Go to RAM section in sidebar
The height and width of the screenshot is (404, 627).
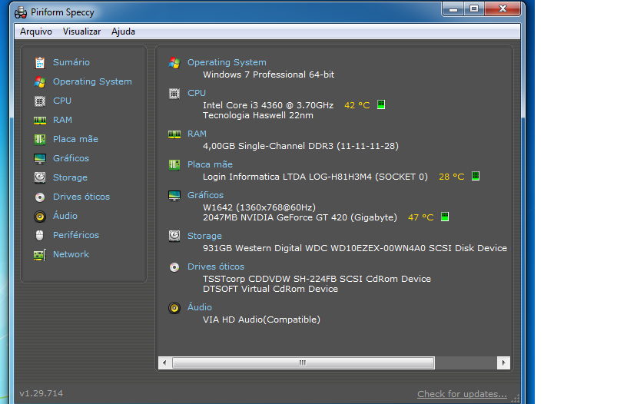pyautogui.click(x=62, y=120)
